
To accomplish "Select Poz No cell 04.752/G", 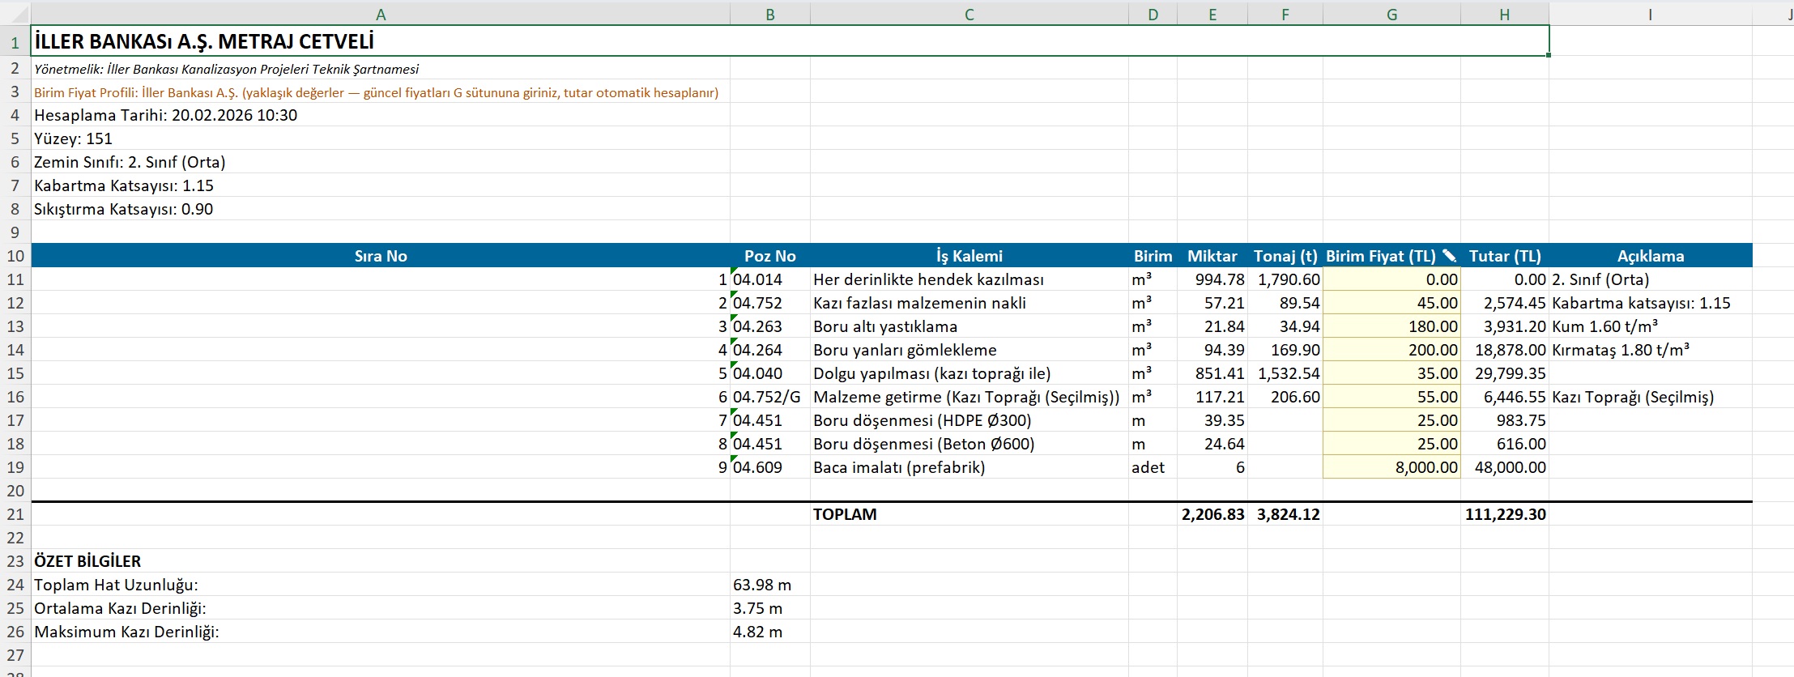I will click(x=769, y=397).
